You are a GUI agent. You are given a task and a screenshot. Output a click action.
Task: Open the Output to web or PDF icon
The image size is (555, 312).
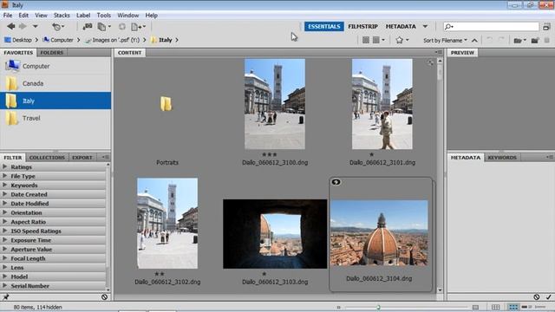[138, 27]
